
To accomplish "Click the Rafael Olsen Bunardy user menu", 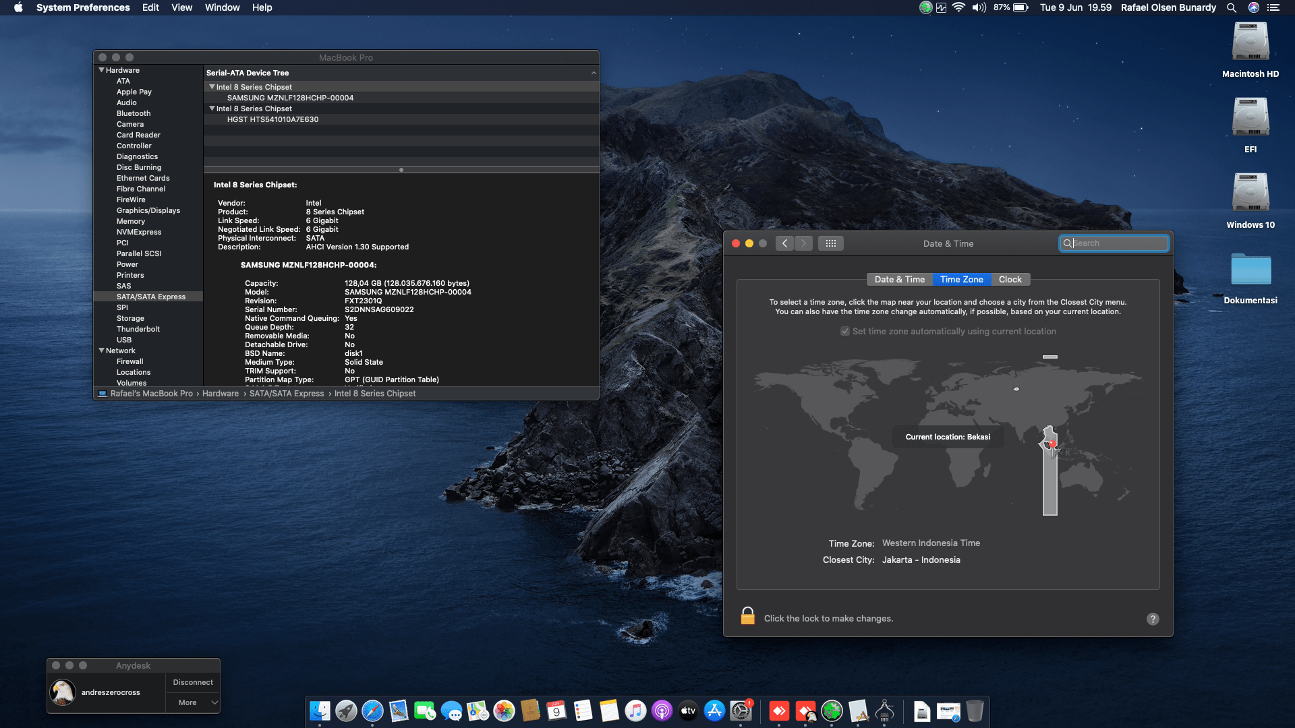I will (x=1168, y=7).
